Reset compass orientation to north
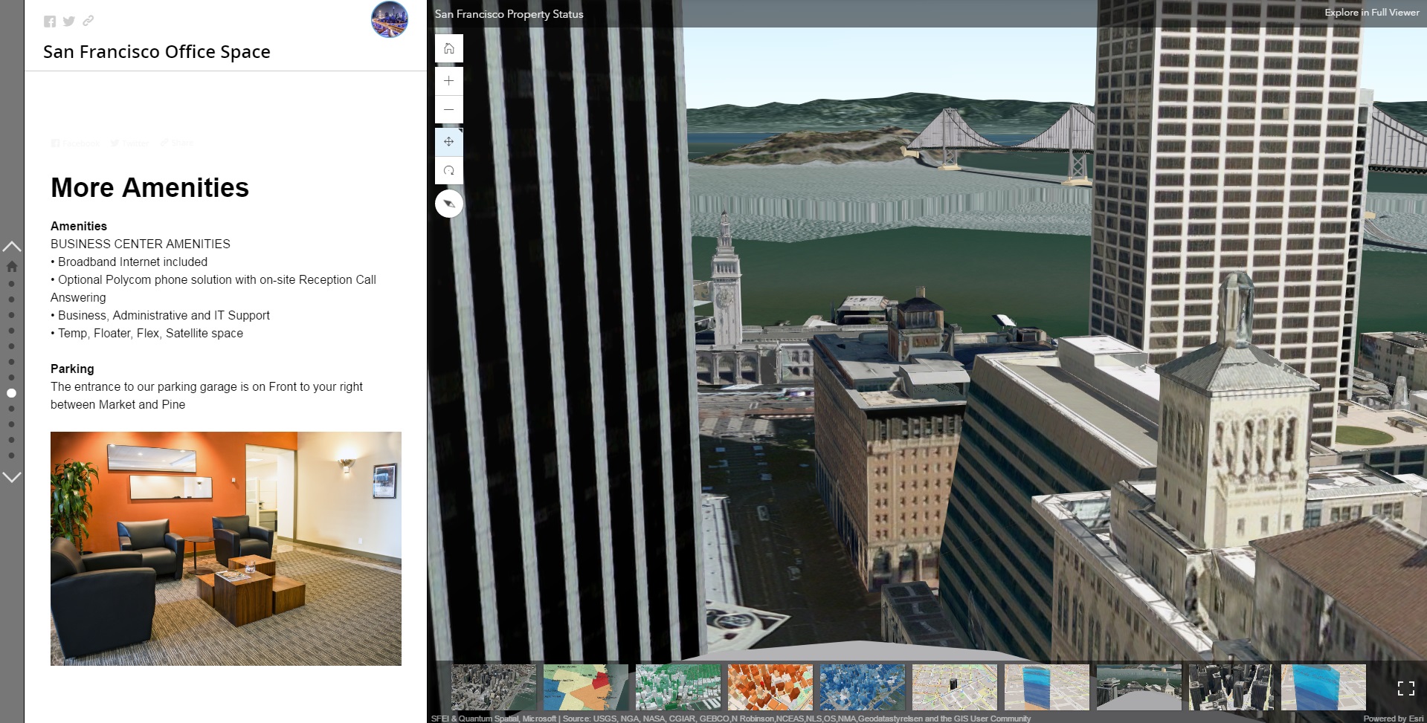The image size is (1427, 723). pyautogui.click(x=448, y=204)
